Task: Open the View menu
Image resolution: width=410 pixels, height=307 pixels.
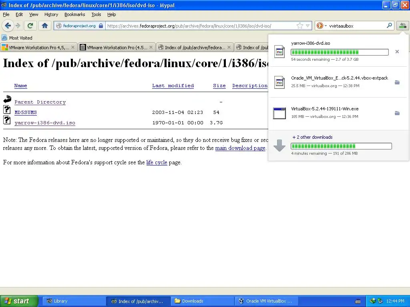Action: [x=34, y=14]
